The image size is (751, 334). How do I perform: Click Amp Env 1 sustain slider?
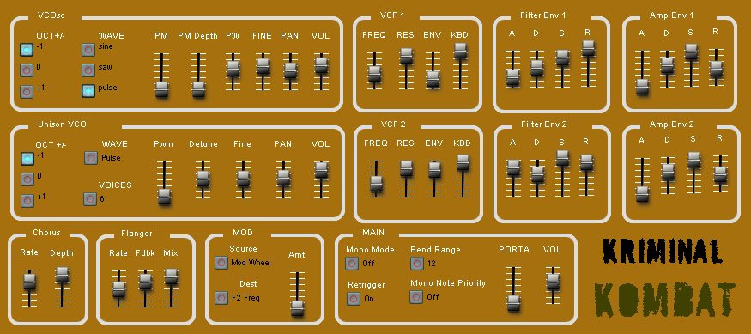691,52
